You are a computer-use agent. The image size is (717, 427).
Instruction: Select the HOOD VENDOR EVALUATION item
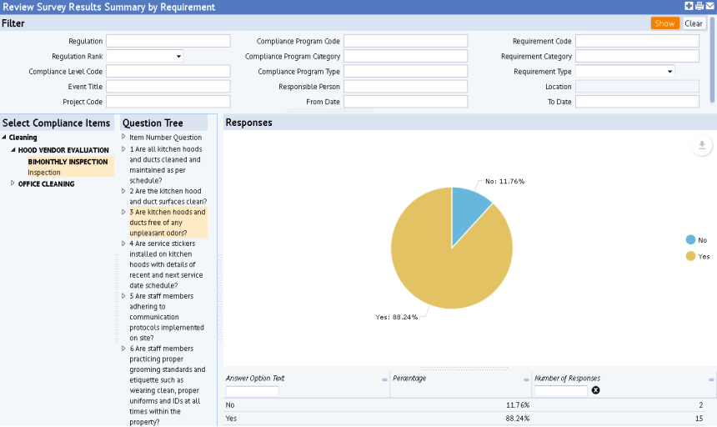tap(63, 150)
